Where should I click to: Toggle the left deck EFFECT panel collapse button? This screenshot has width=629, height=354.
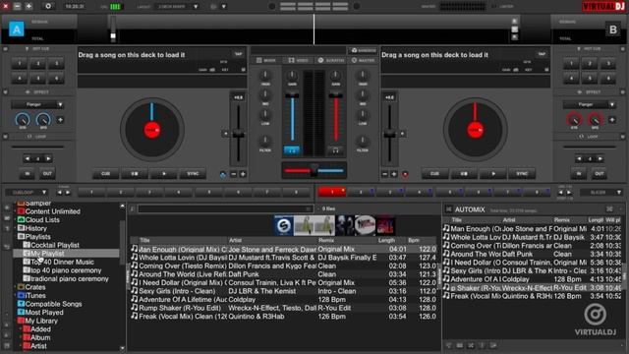coord(5,92)
